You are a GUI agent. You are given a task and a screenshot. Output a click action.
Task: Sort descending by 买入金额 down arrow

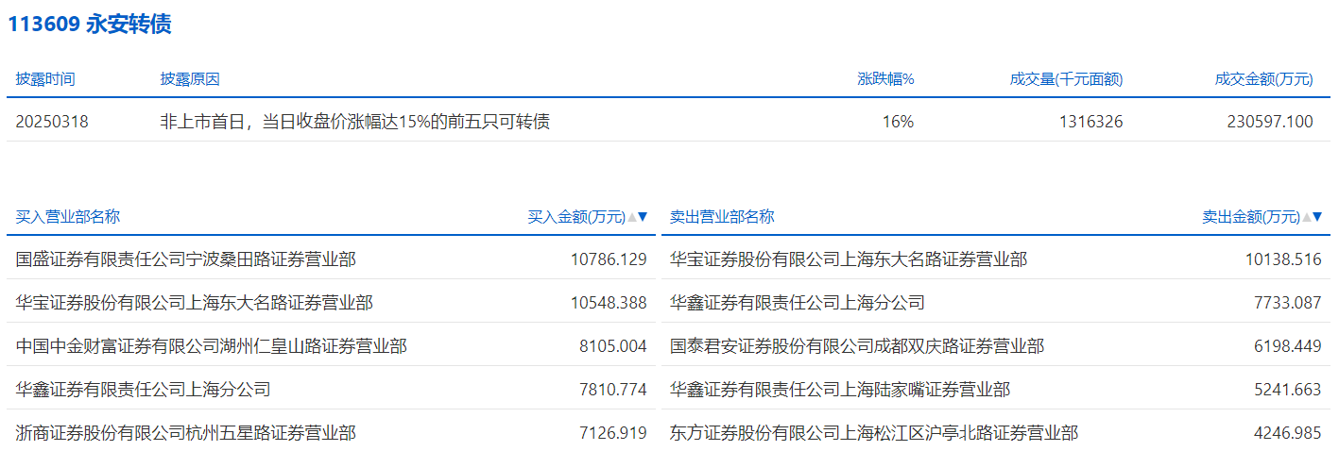[643, 217]
